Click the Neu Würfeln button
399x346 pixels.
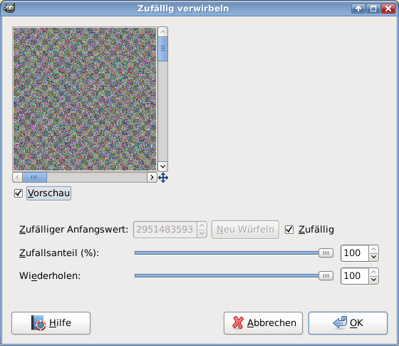[x=245, y=230]
